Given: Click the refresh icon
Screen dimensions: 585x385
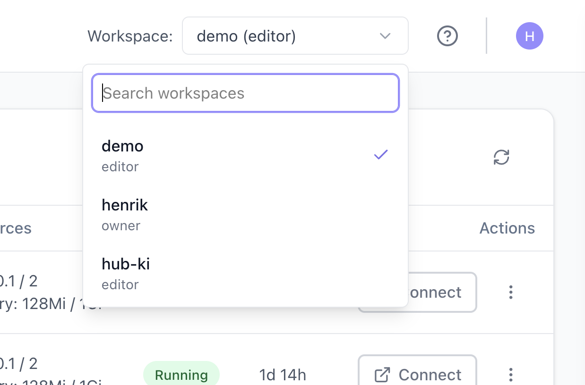Looking at the screenshot, I should 501,157.
